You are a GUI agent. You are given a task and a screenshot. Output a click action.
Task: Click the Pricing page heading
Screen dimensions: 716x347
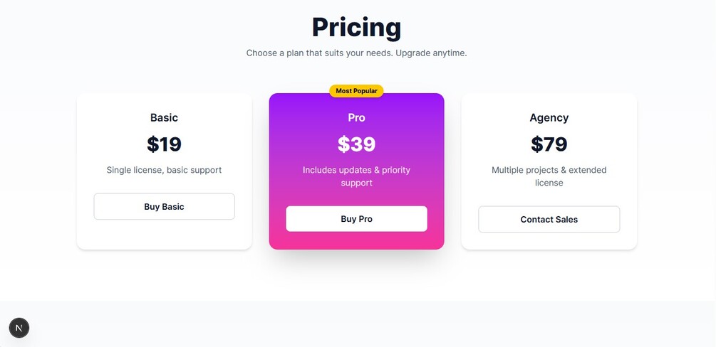click(356, 27)
